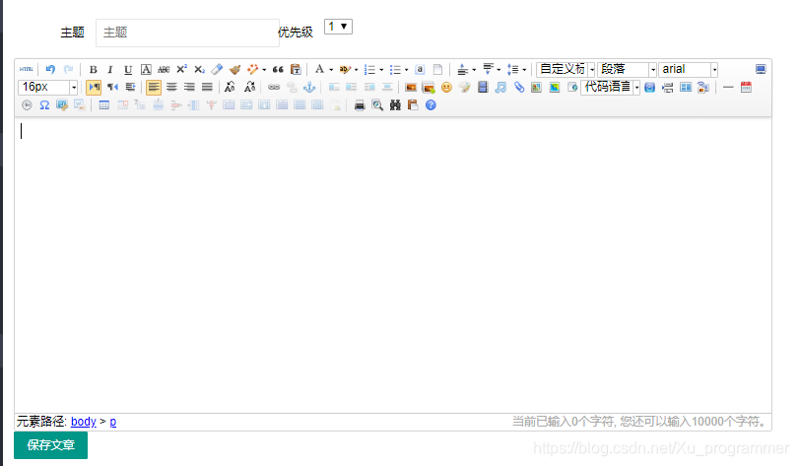The height and width of the screenshot is (466, 799).
Task: Clear formatting with the eraser icon
Action: [x=217, y=69]
